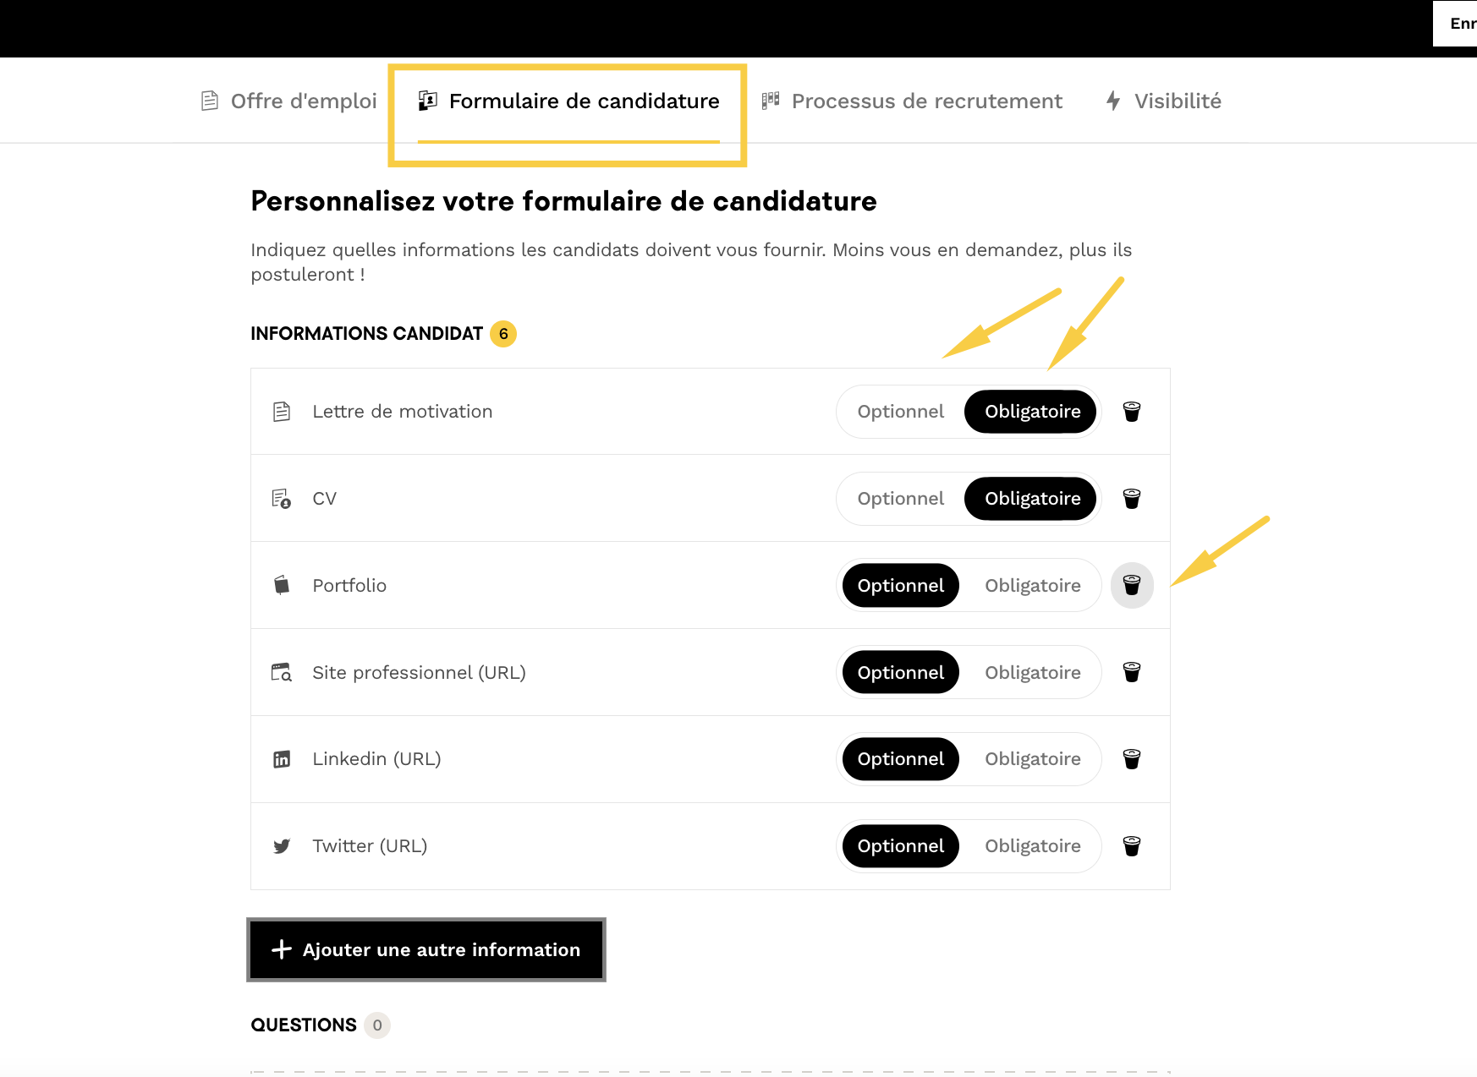1477x1077 pixels.
Task: Remove the Portfolio field with trash icon
Action: pos(1131,585)
